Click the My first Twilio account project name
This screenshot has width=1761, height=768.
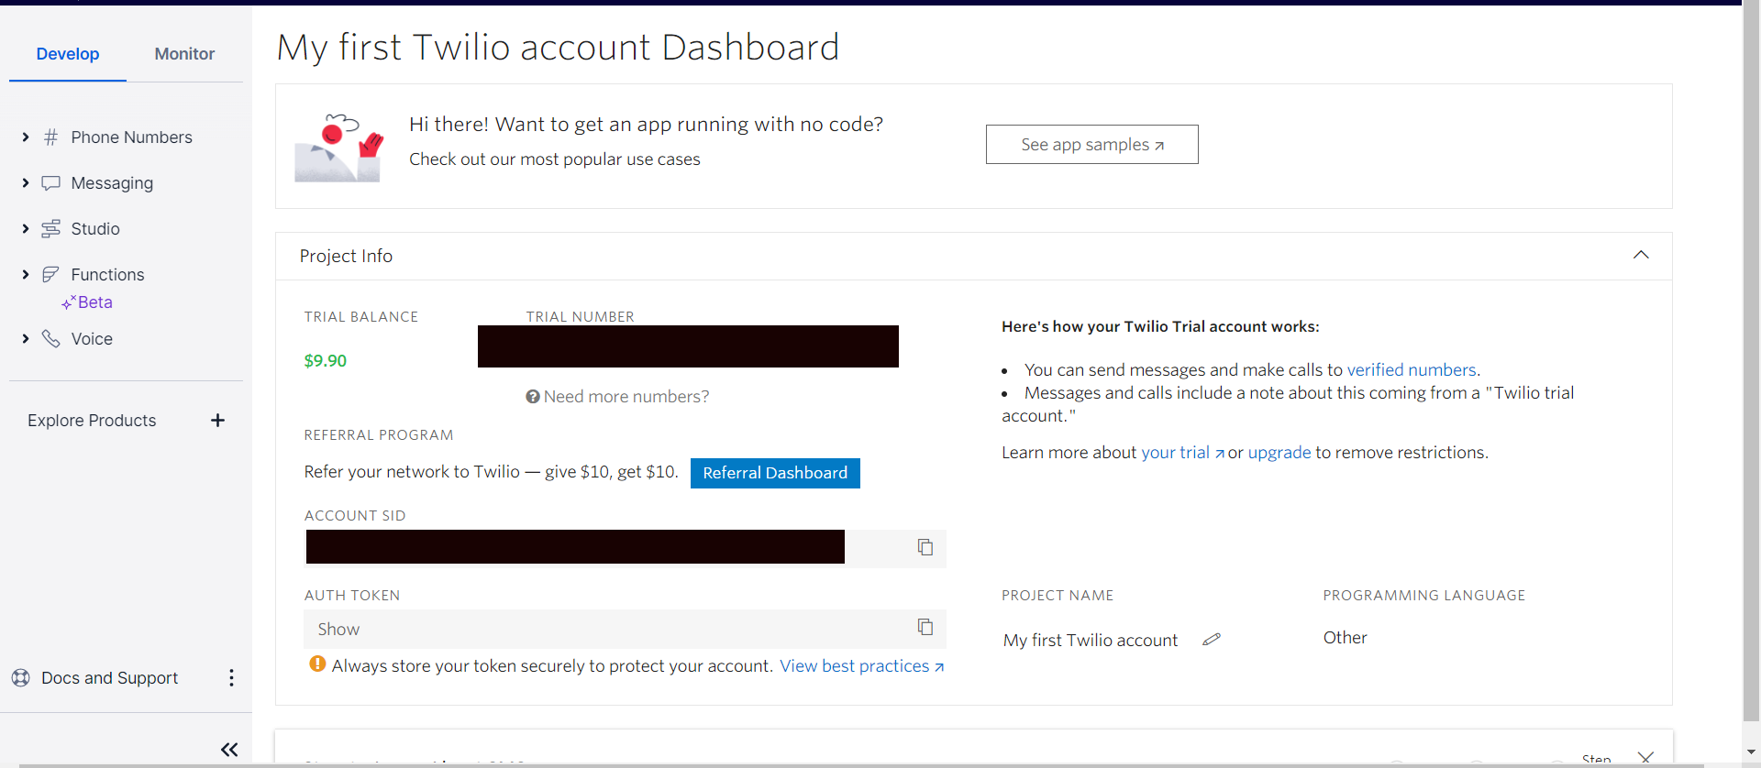click(x=1091, y=640)
